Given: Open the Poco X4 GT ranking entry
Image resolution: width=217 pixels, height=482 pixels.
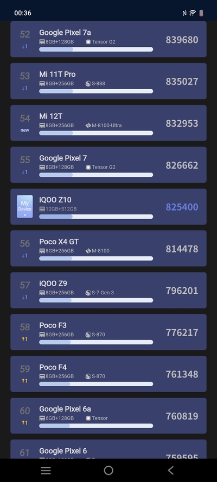Looking at the screenshot, I should (108, 249).
